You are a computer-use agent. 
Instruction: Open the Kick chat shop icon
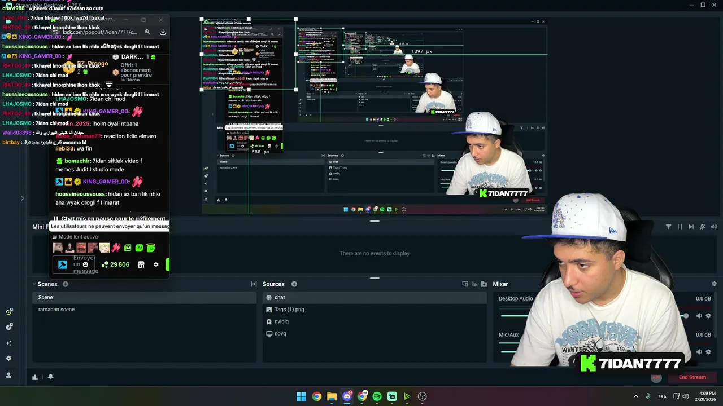coord(141,264)
